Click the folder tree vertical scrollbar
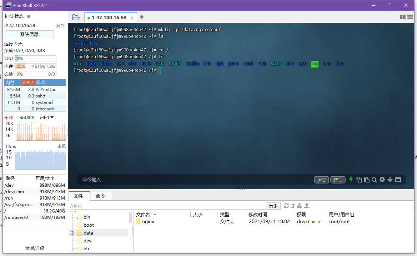The image size is (417, 256). (130, 217)
